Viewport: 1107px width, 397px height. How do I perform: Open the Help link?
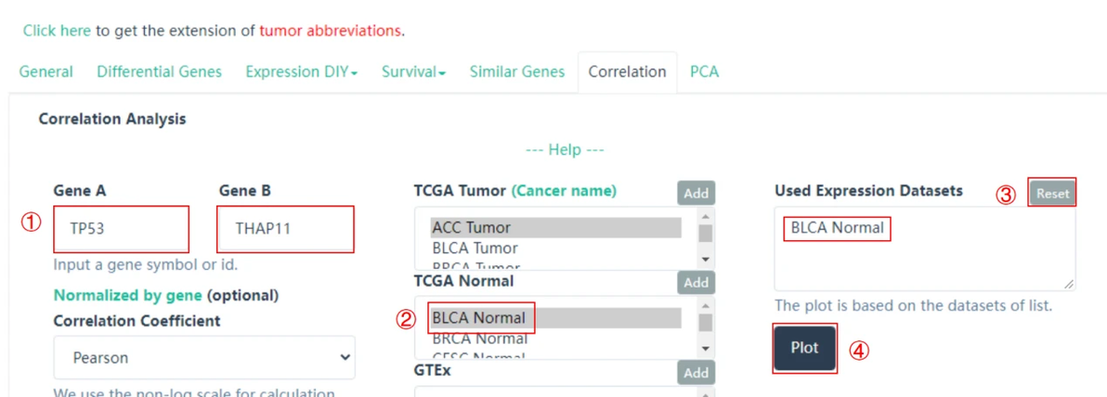coord(565,149)
